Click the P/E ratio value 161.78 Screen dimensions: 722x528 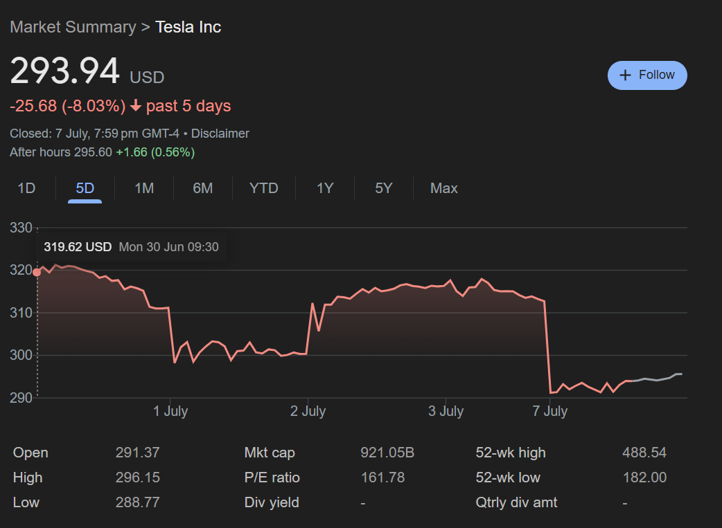point(382,477)
